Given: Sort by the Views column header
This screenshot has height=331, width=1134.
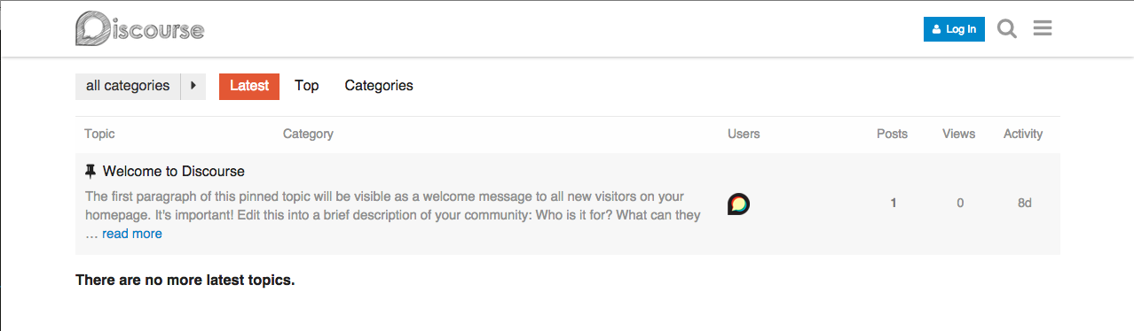Looking at the screenshot, I should pyautogui.click(x=958, y=134).
